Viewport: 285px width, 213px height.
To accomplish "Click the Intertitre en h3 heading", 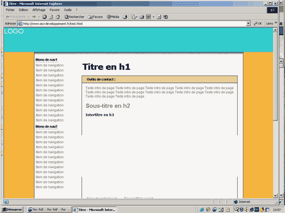I will point(100,115).
